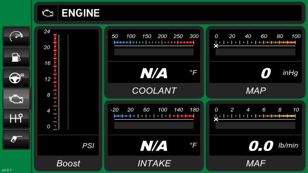308x173 pixels.
Task: Select the COOLANT gauge label
Action: 154,91
